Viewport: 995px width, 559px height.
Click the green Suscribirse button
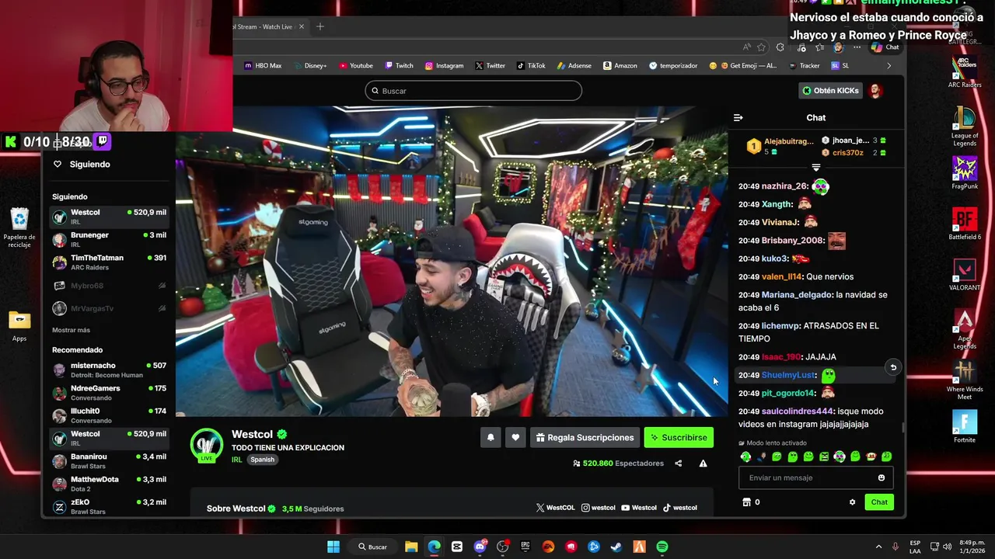[x=679, y=438]
